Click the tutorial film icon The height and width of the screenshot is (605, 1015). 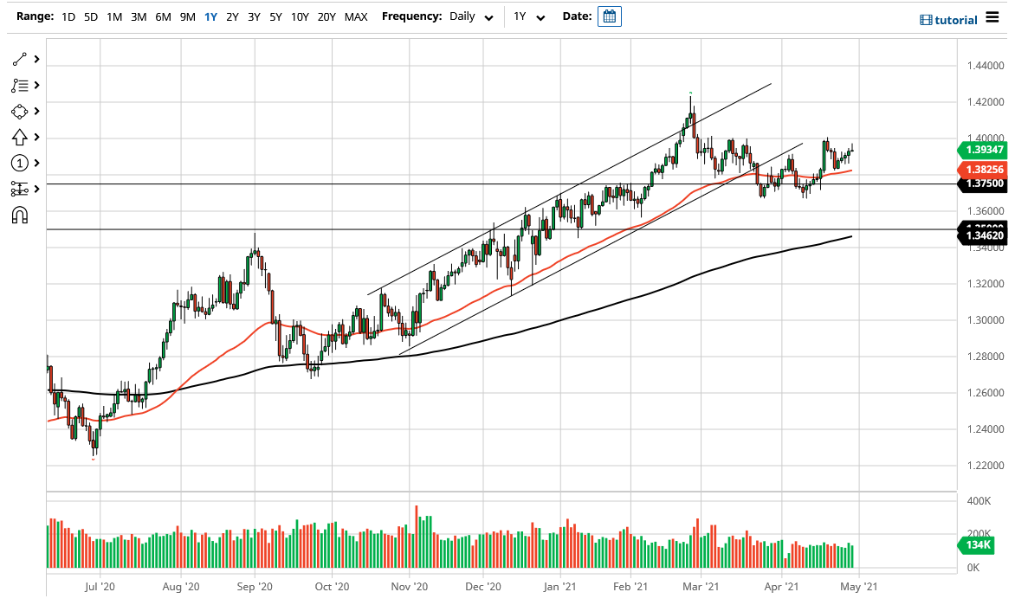click(x=925, y=19)
